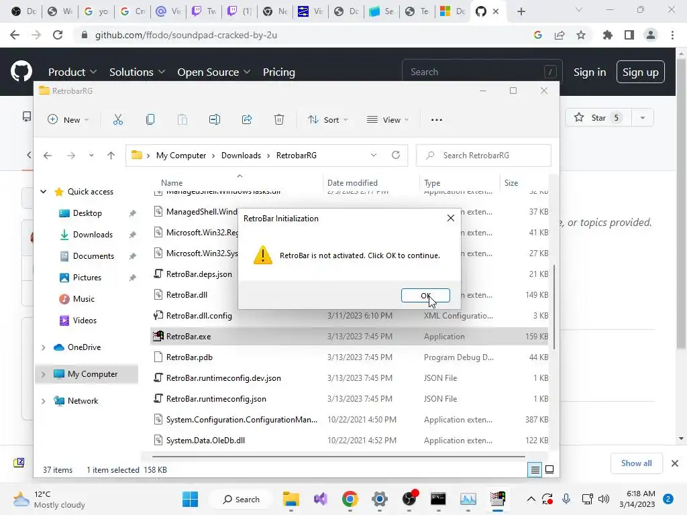Open Open Source menu on GitHub
This screenshot has height=515, width=687.
214,72
